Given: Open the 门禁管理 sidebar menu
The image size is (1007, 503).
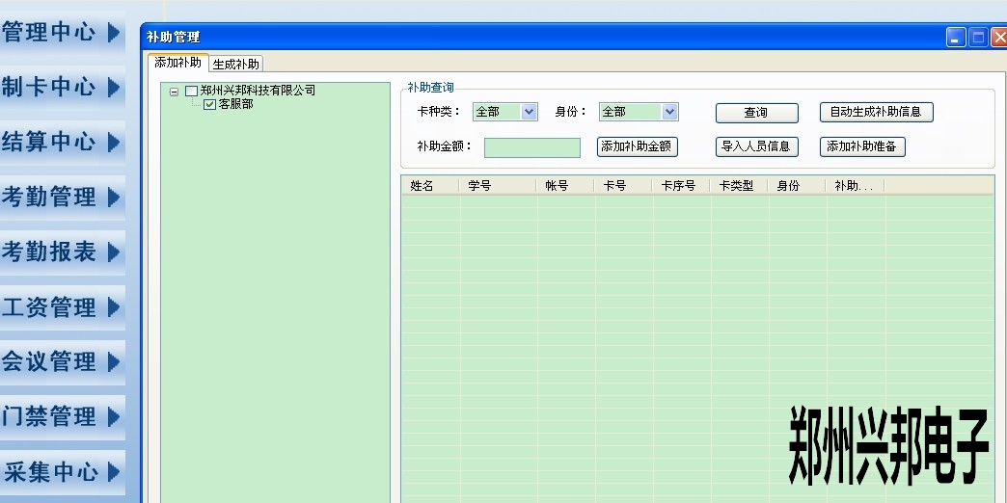Looking at the screenshot, I should point(62,417).
